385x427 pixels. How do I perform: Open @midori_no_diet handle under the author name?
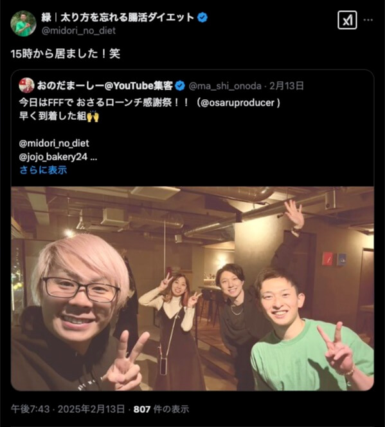click(x=78, y=30)
